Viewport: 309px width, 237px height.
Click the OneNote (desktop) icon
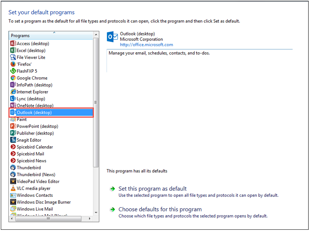tap(13, 105)
